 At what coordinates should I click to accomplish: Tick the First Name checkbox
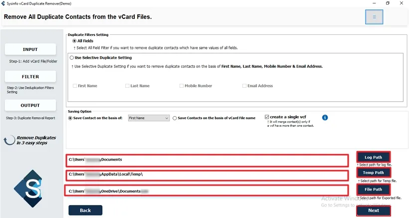click(75, 86)
